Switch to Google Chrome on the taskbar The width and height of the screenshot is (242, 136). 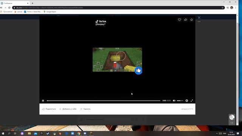pyautogui.click(x=79, y=133)
